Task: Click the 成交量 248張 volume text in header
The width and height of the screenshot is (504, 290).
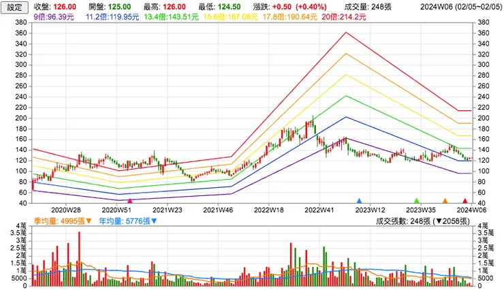Action: 368,7
